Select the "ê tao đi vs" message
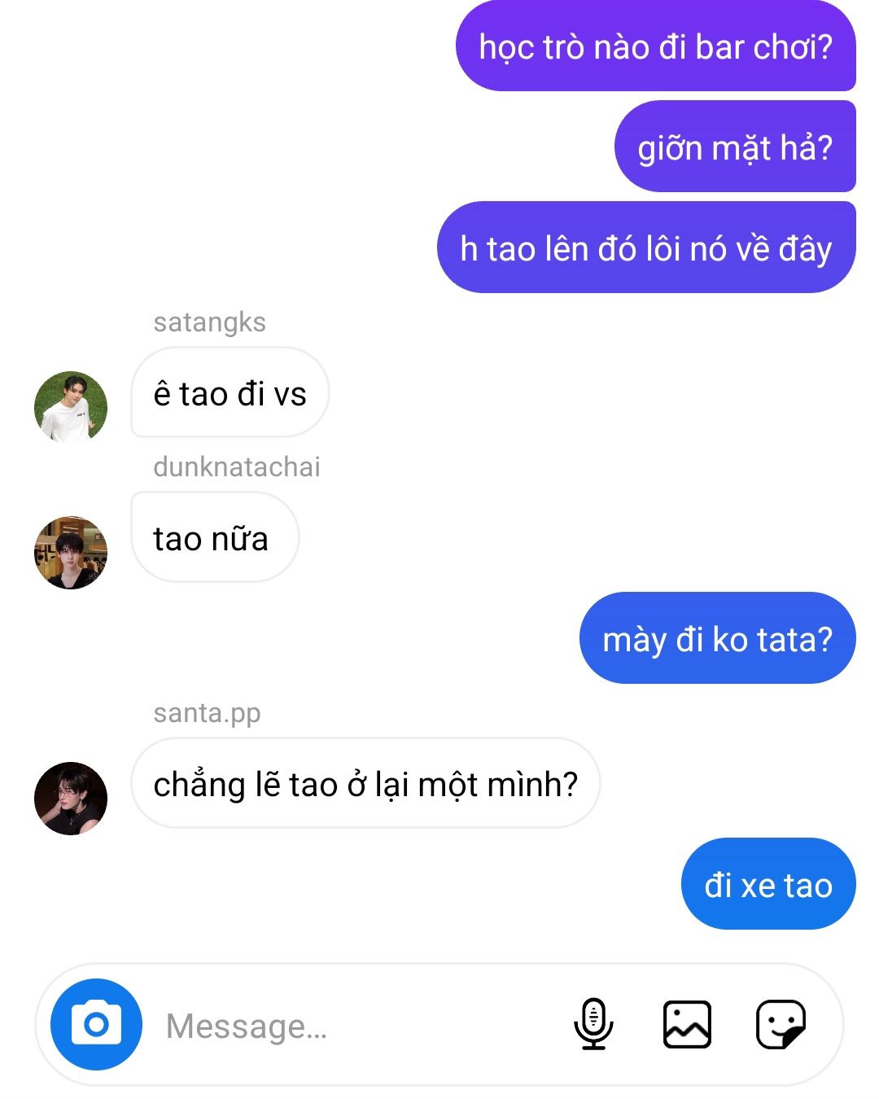 pos(230,392)
